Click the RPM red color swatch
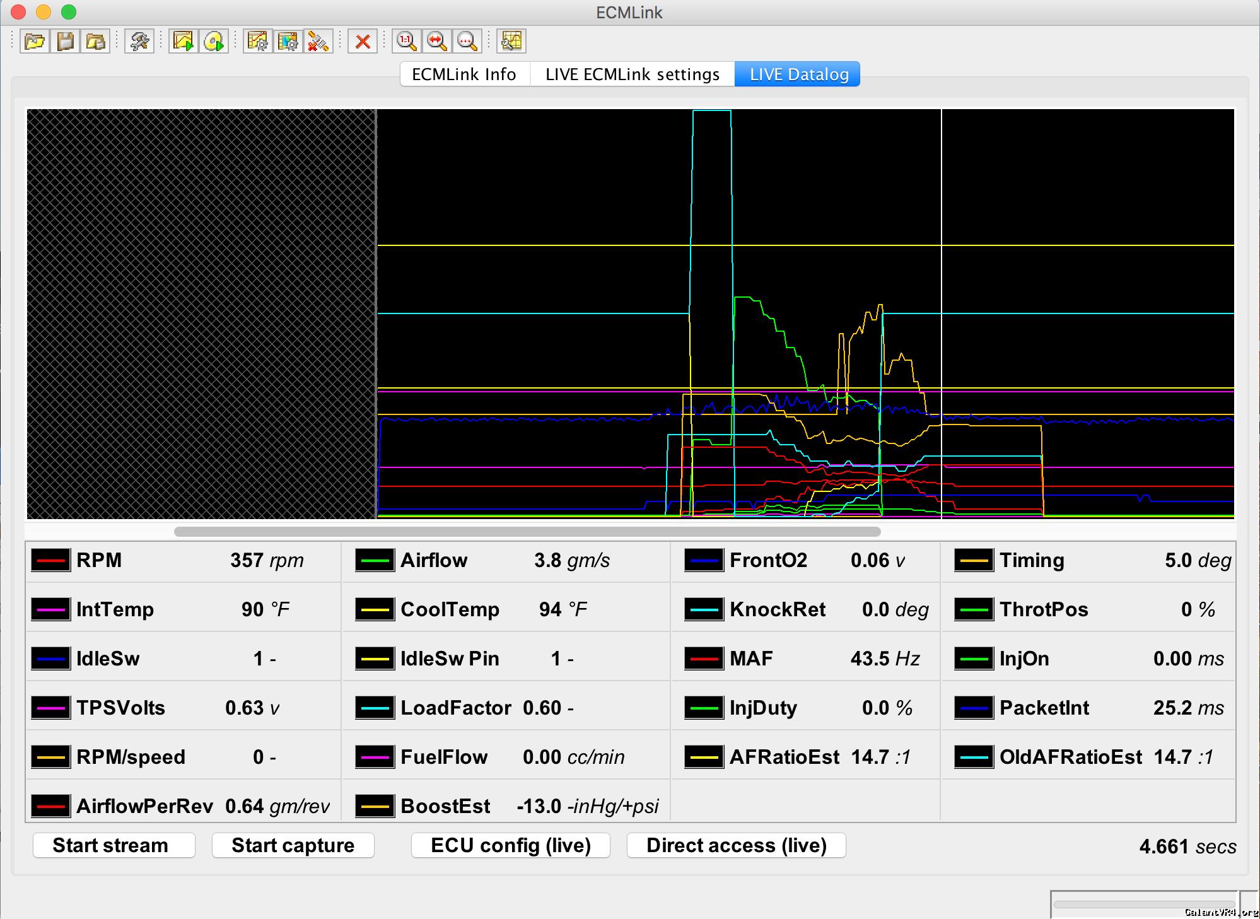This screenshot has width=1260, height=919. [x=50, y=560]
